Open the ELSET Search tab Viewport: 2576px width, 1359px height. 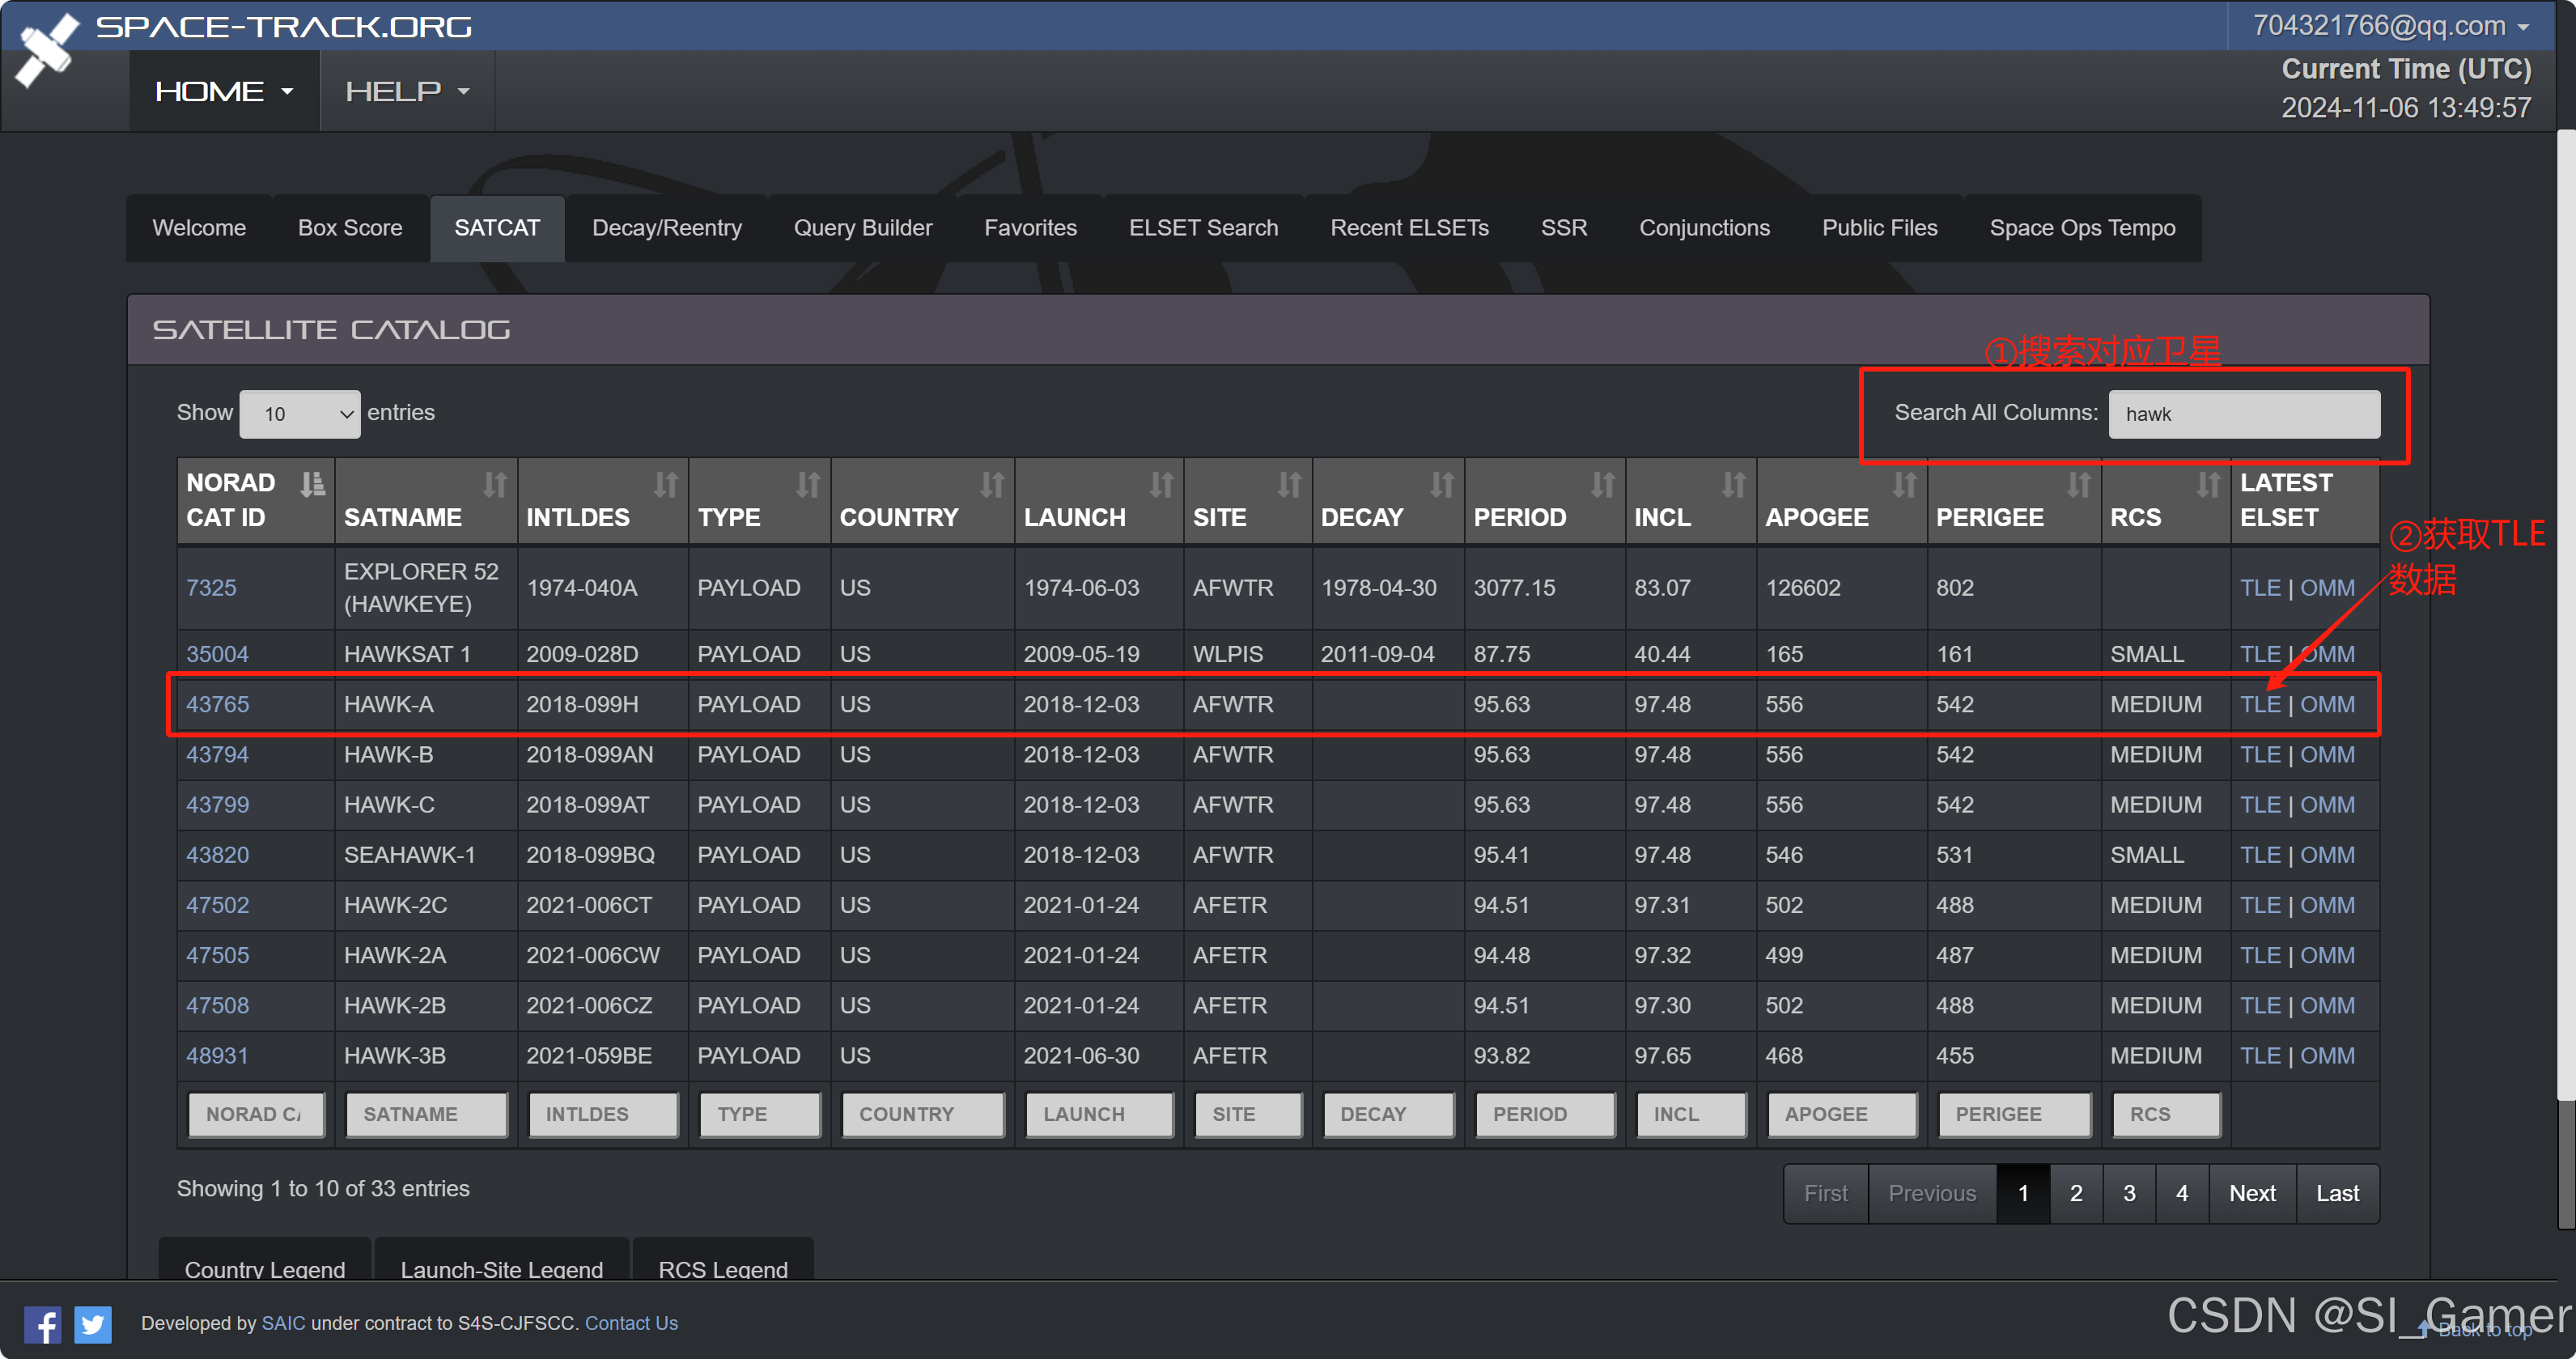tap(1203, 228)
